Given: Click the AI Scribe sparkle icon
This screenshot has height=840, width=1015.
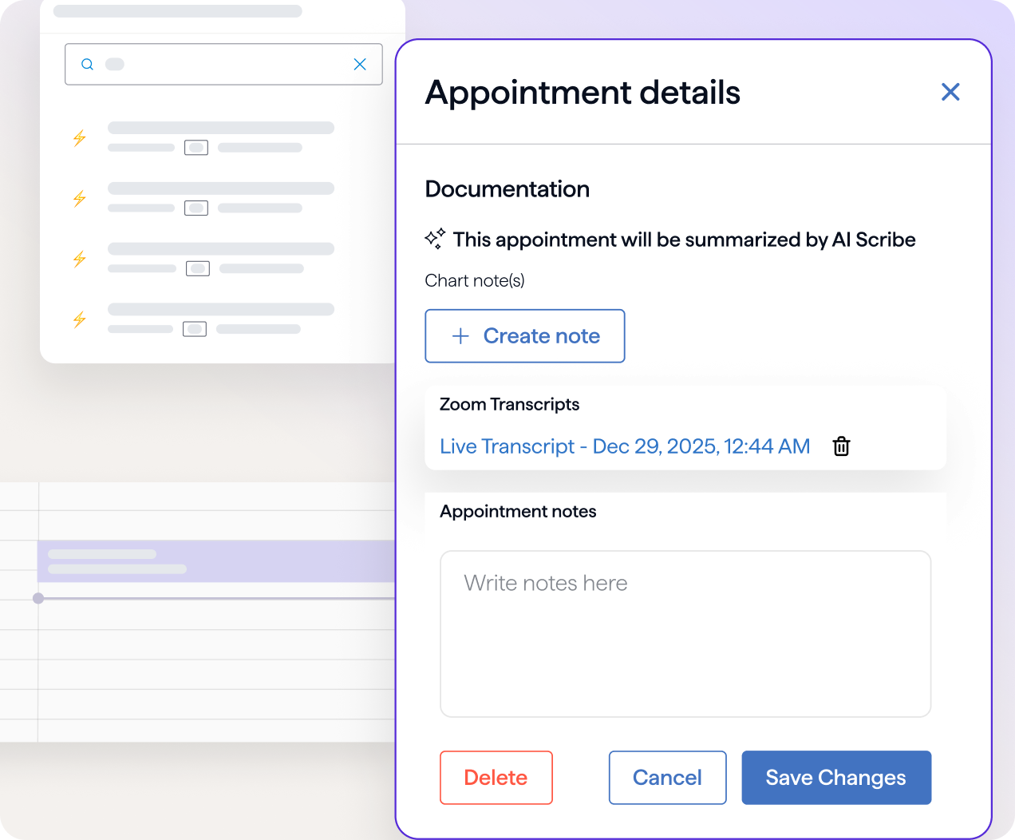Looking at the screenshot, I should pyautogui.click(x=435, y=239).
